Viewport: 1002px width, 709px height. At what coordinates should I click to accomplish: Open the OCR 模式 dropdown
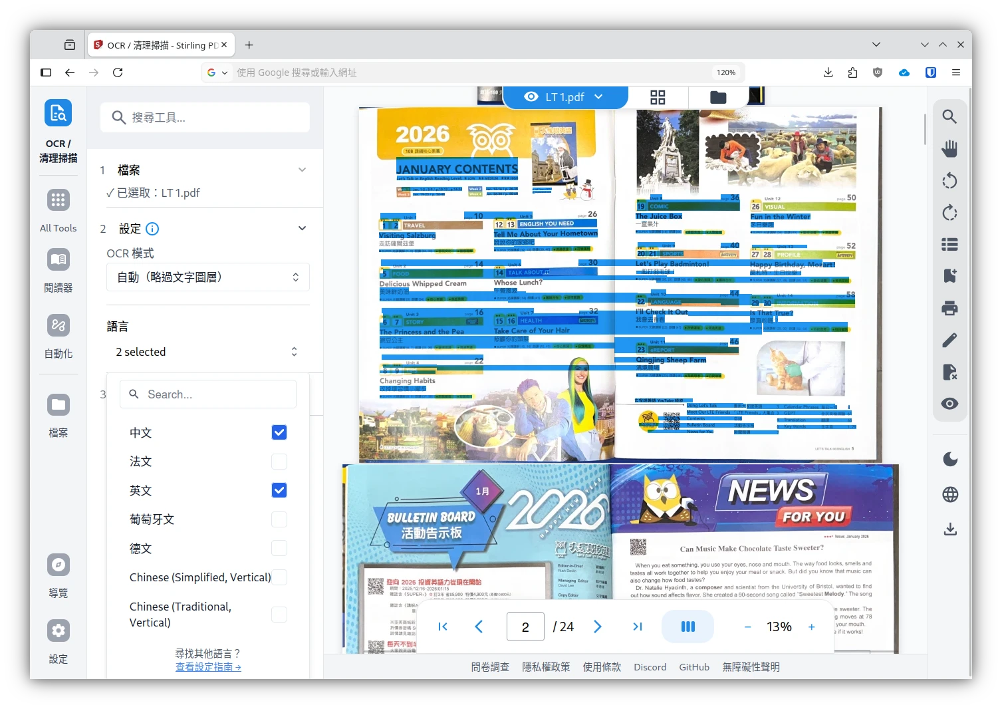pos(207,277)
